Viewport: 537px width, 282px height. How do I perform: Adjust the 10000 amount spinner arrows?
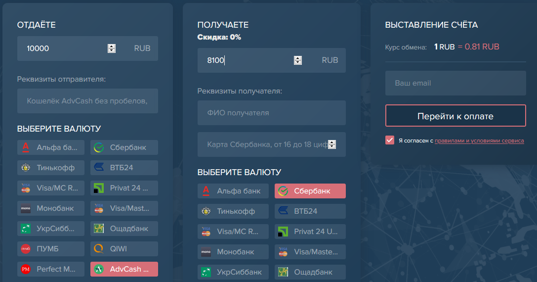(x=112, y=48)
